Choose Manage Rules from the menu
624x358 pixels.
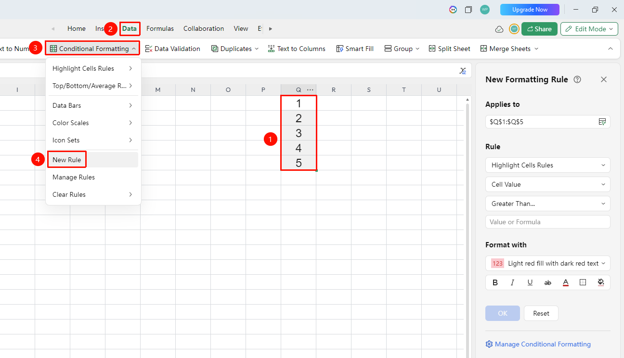pyautogui.click(x=92, y=177)
